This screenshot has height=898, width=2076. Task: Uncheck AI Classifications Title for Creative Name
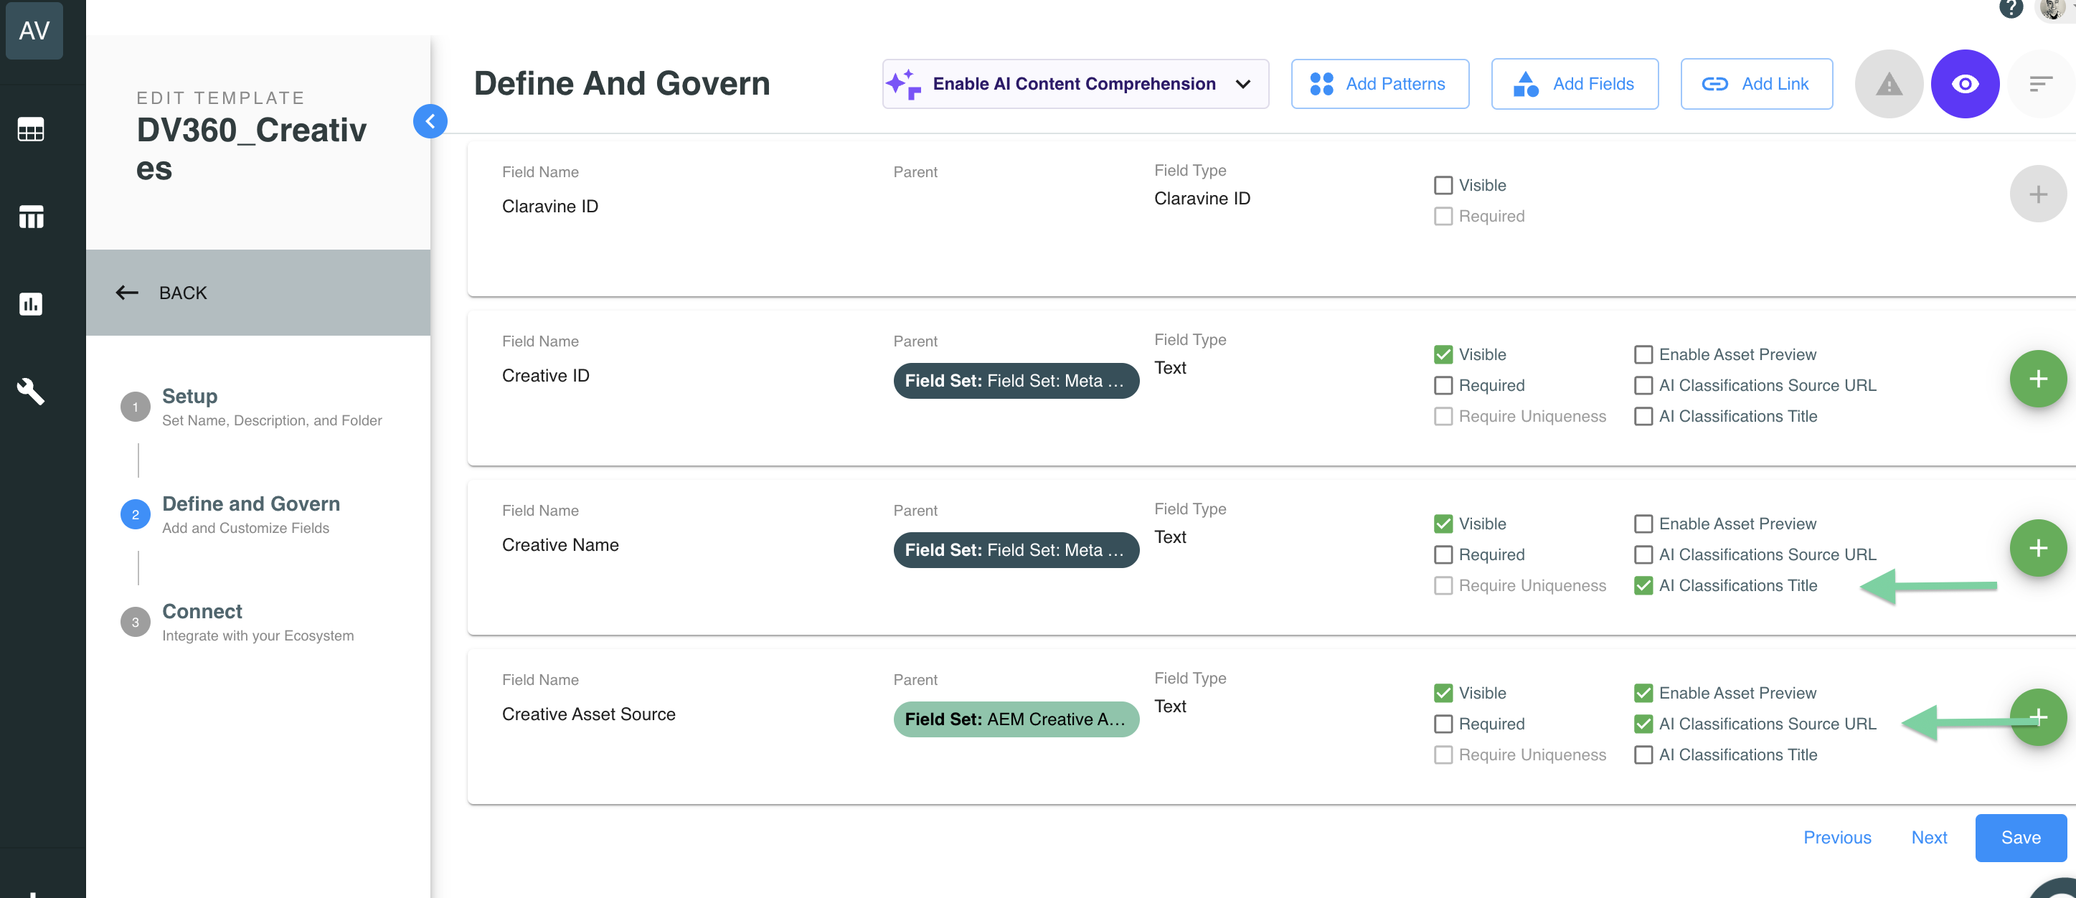coord(1643,585)
